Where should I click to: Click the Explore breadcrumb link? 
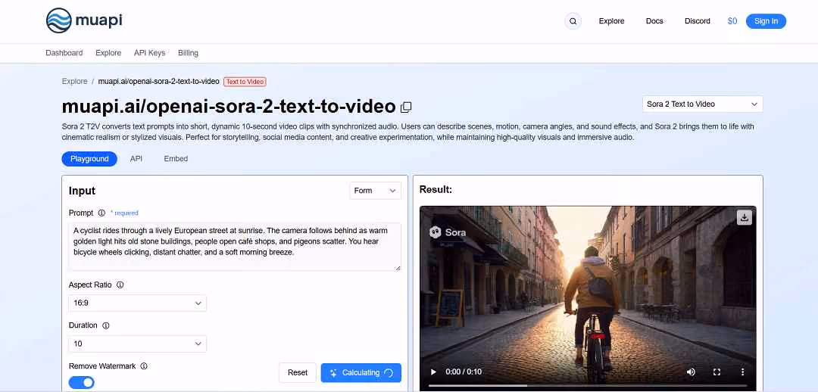point(74,81)
